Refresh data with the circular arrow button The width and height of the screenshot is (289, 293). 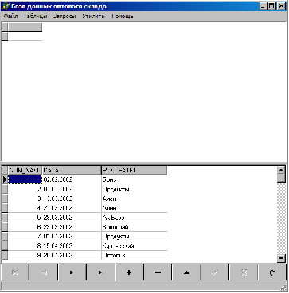tap(272, 272)
